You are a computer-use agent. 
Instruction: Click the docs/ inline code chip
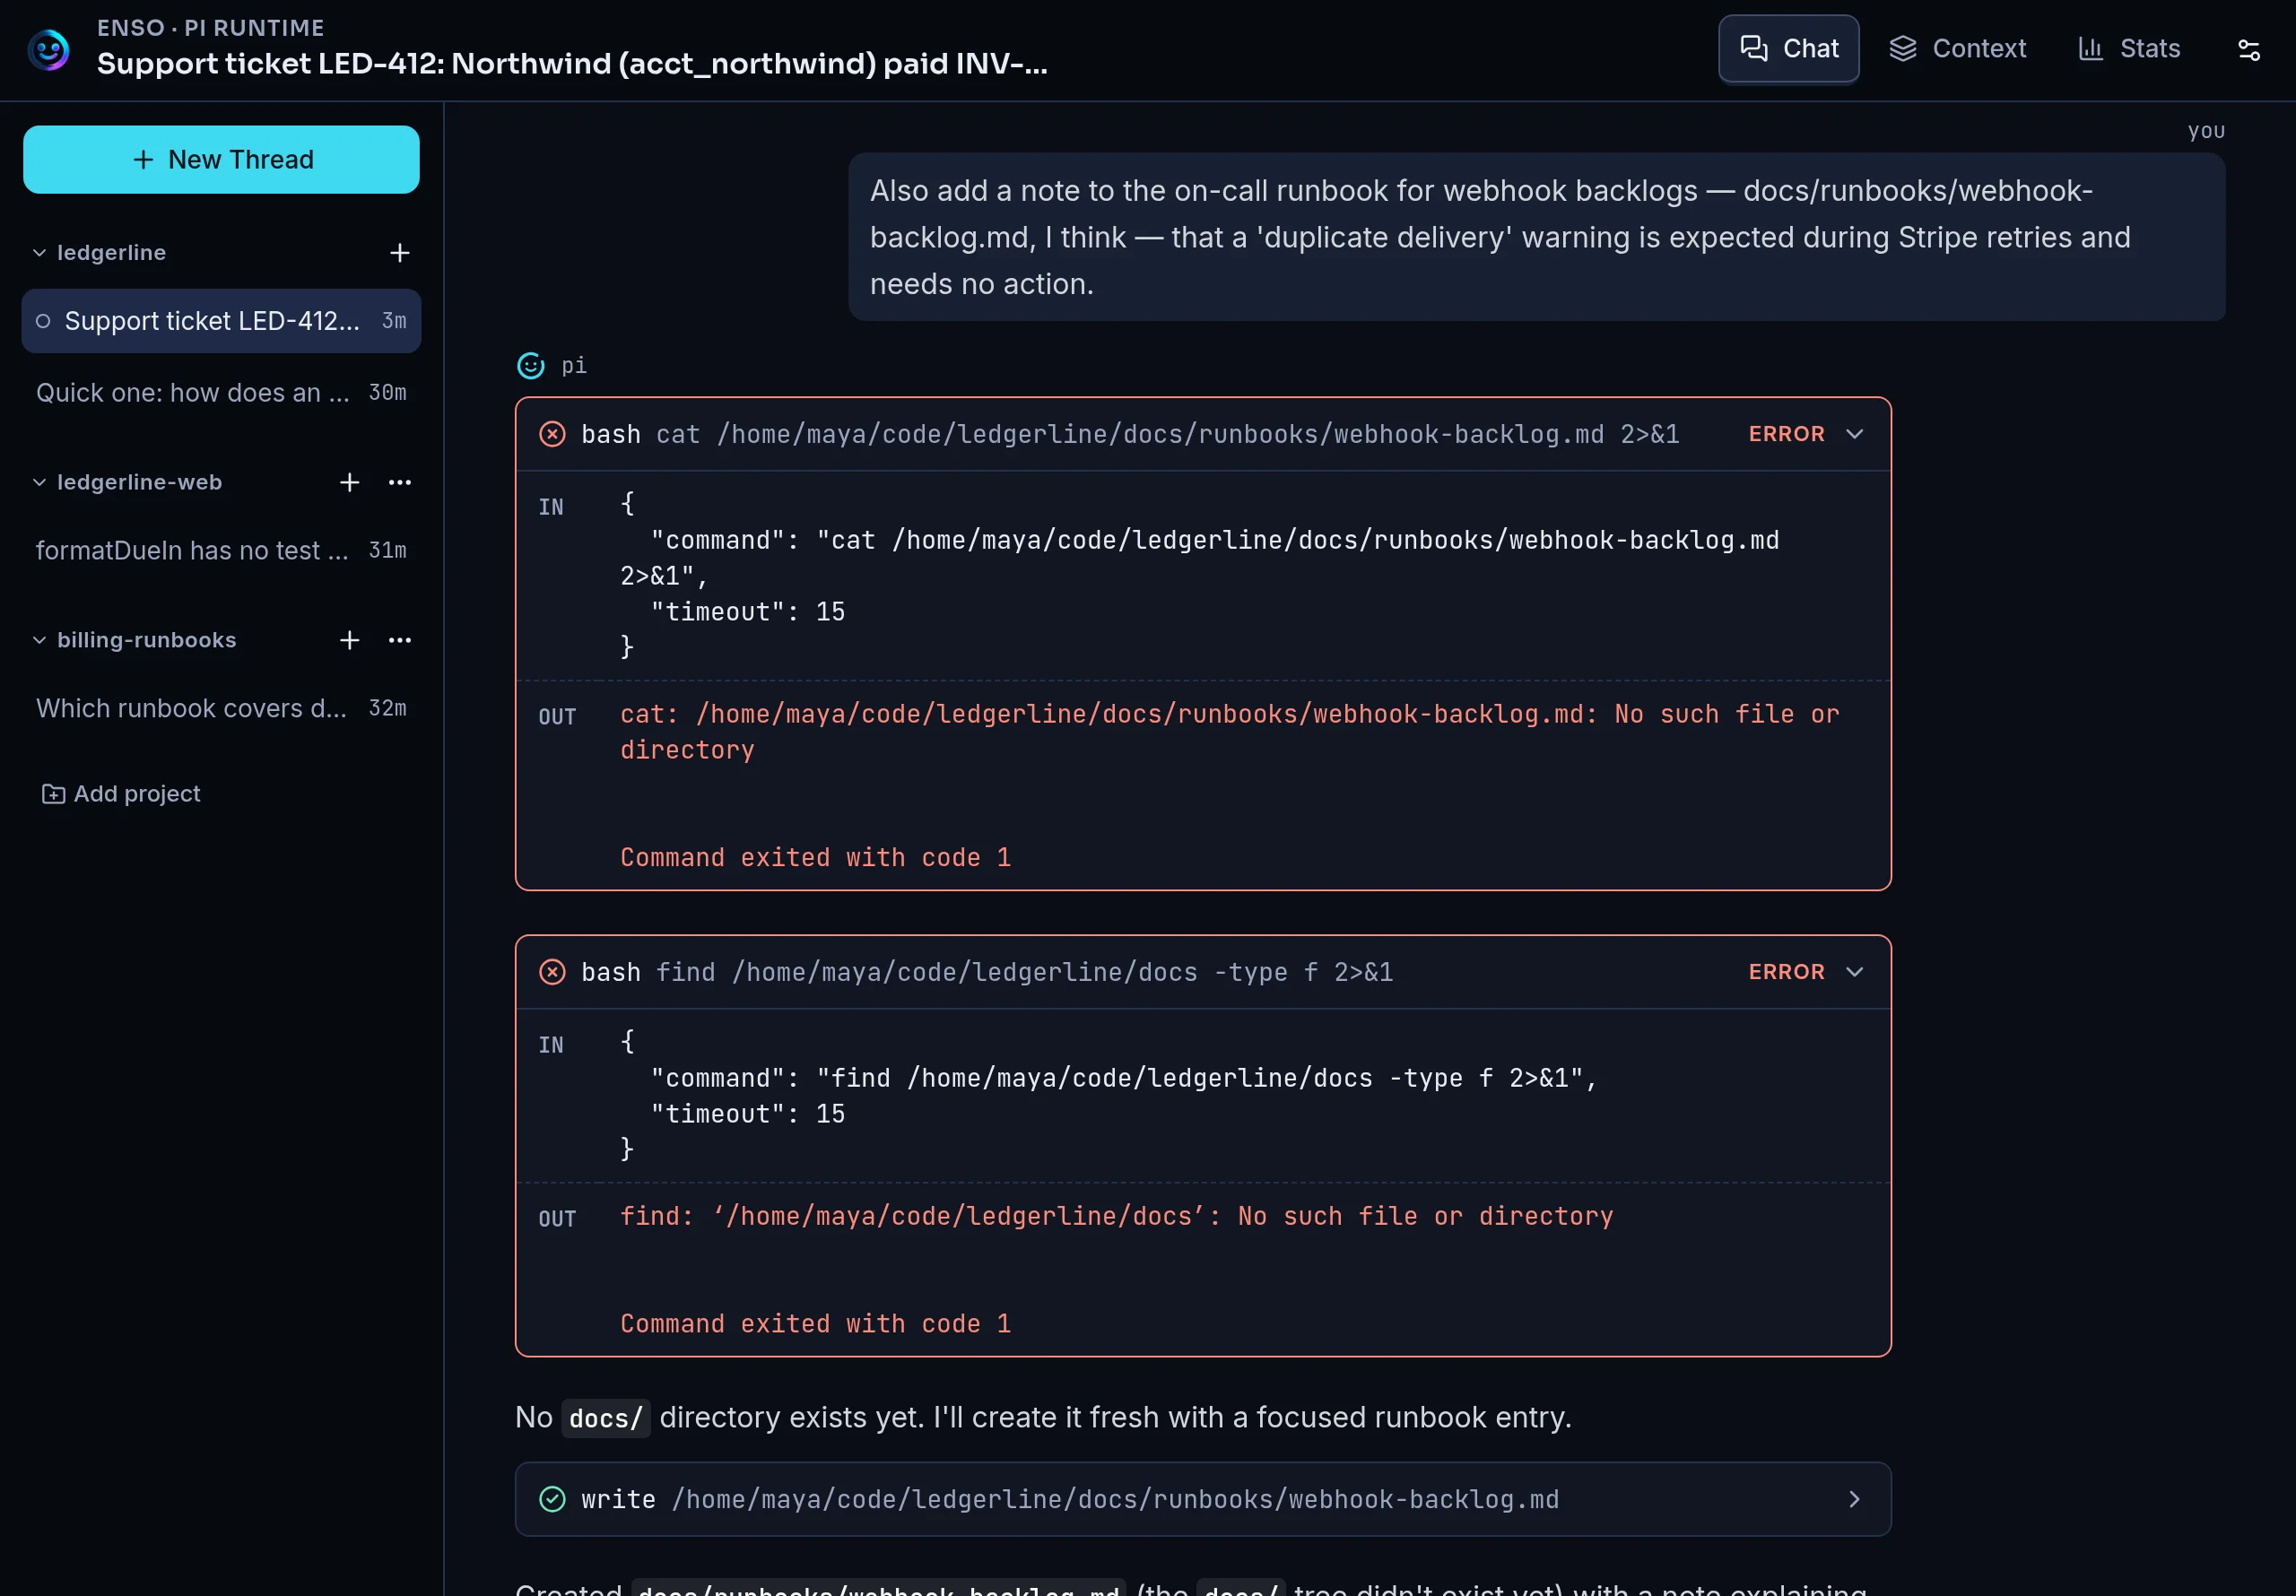tap(605, 1419)
